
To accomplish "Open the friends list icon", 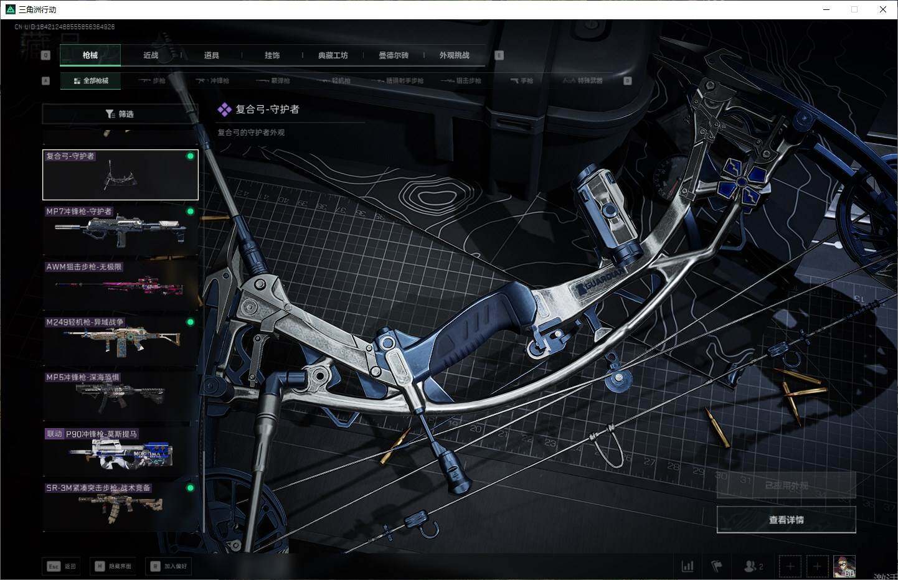I will (754, 566).
